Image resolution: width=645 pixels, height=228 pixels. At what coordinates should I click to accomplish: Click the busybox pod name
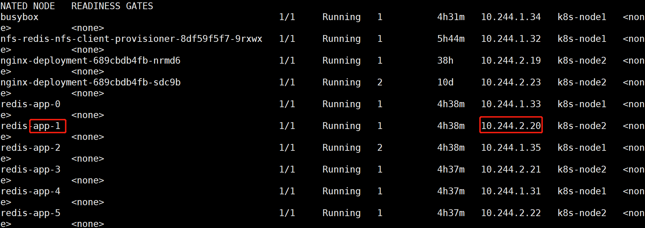point(19,17)
